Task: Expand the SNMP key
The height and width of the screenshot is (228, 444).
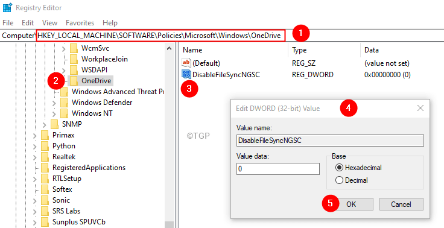Action: (44, 124)
